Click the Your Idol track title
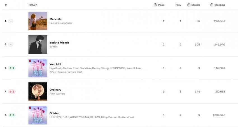The height and width of the screenshot is (127, 238). [x=55, y=64]
